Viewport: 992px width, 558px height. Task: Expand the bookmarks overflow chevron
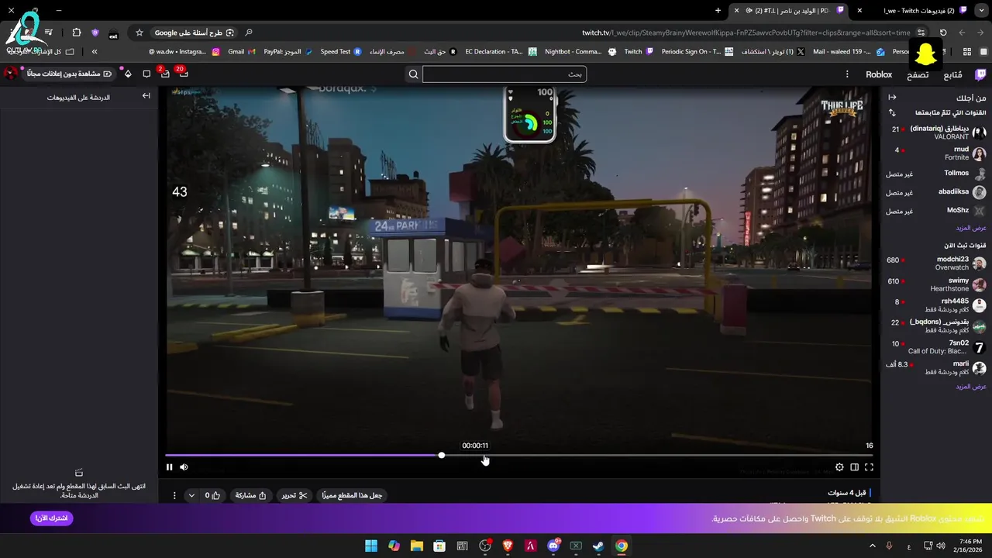pos(95,52)
